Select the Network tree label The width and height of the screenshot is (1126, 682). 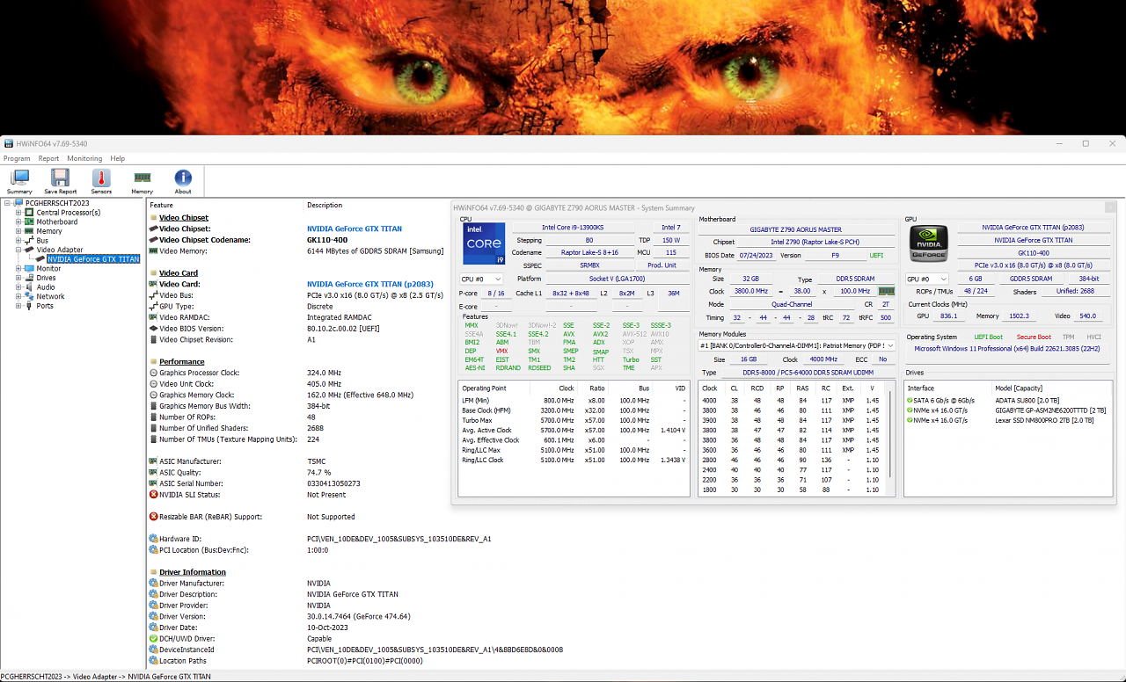point(50,296)
